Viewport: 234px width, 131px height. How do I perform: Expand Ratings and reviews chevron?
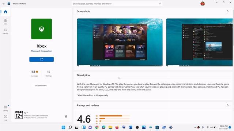[x=228, y=105]
